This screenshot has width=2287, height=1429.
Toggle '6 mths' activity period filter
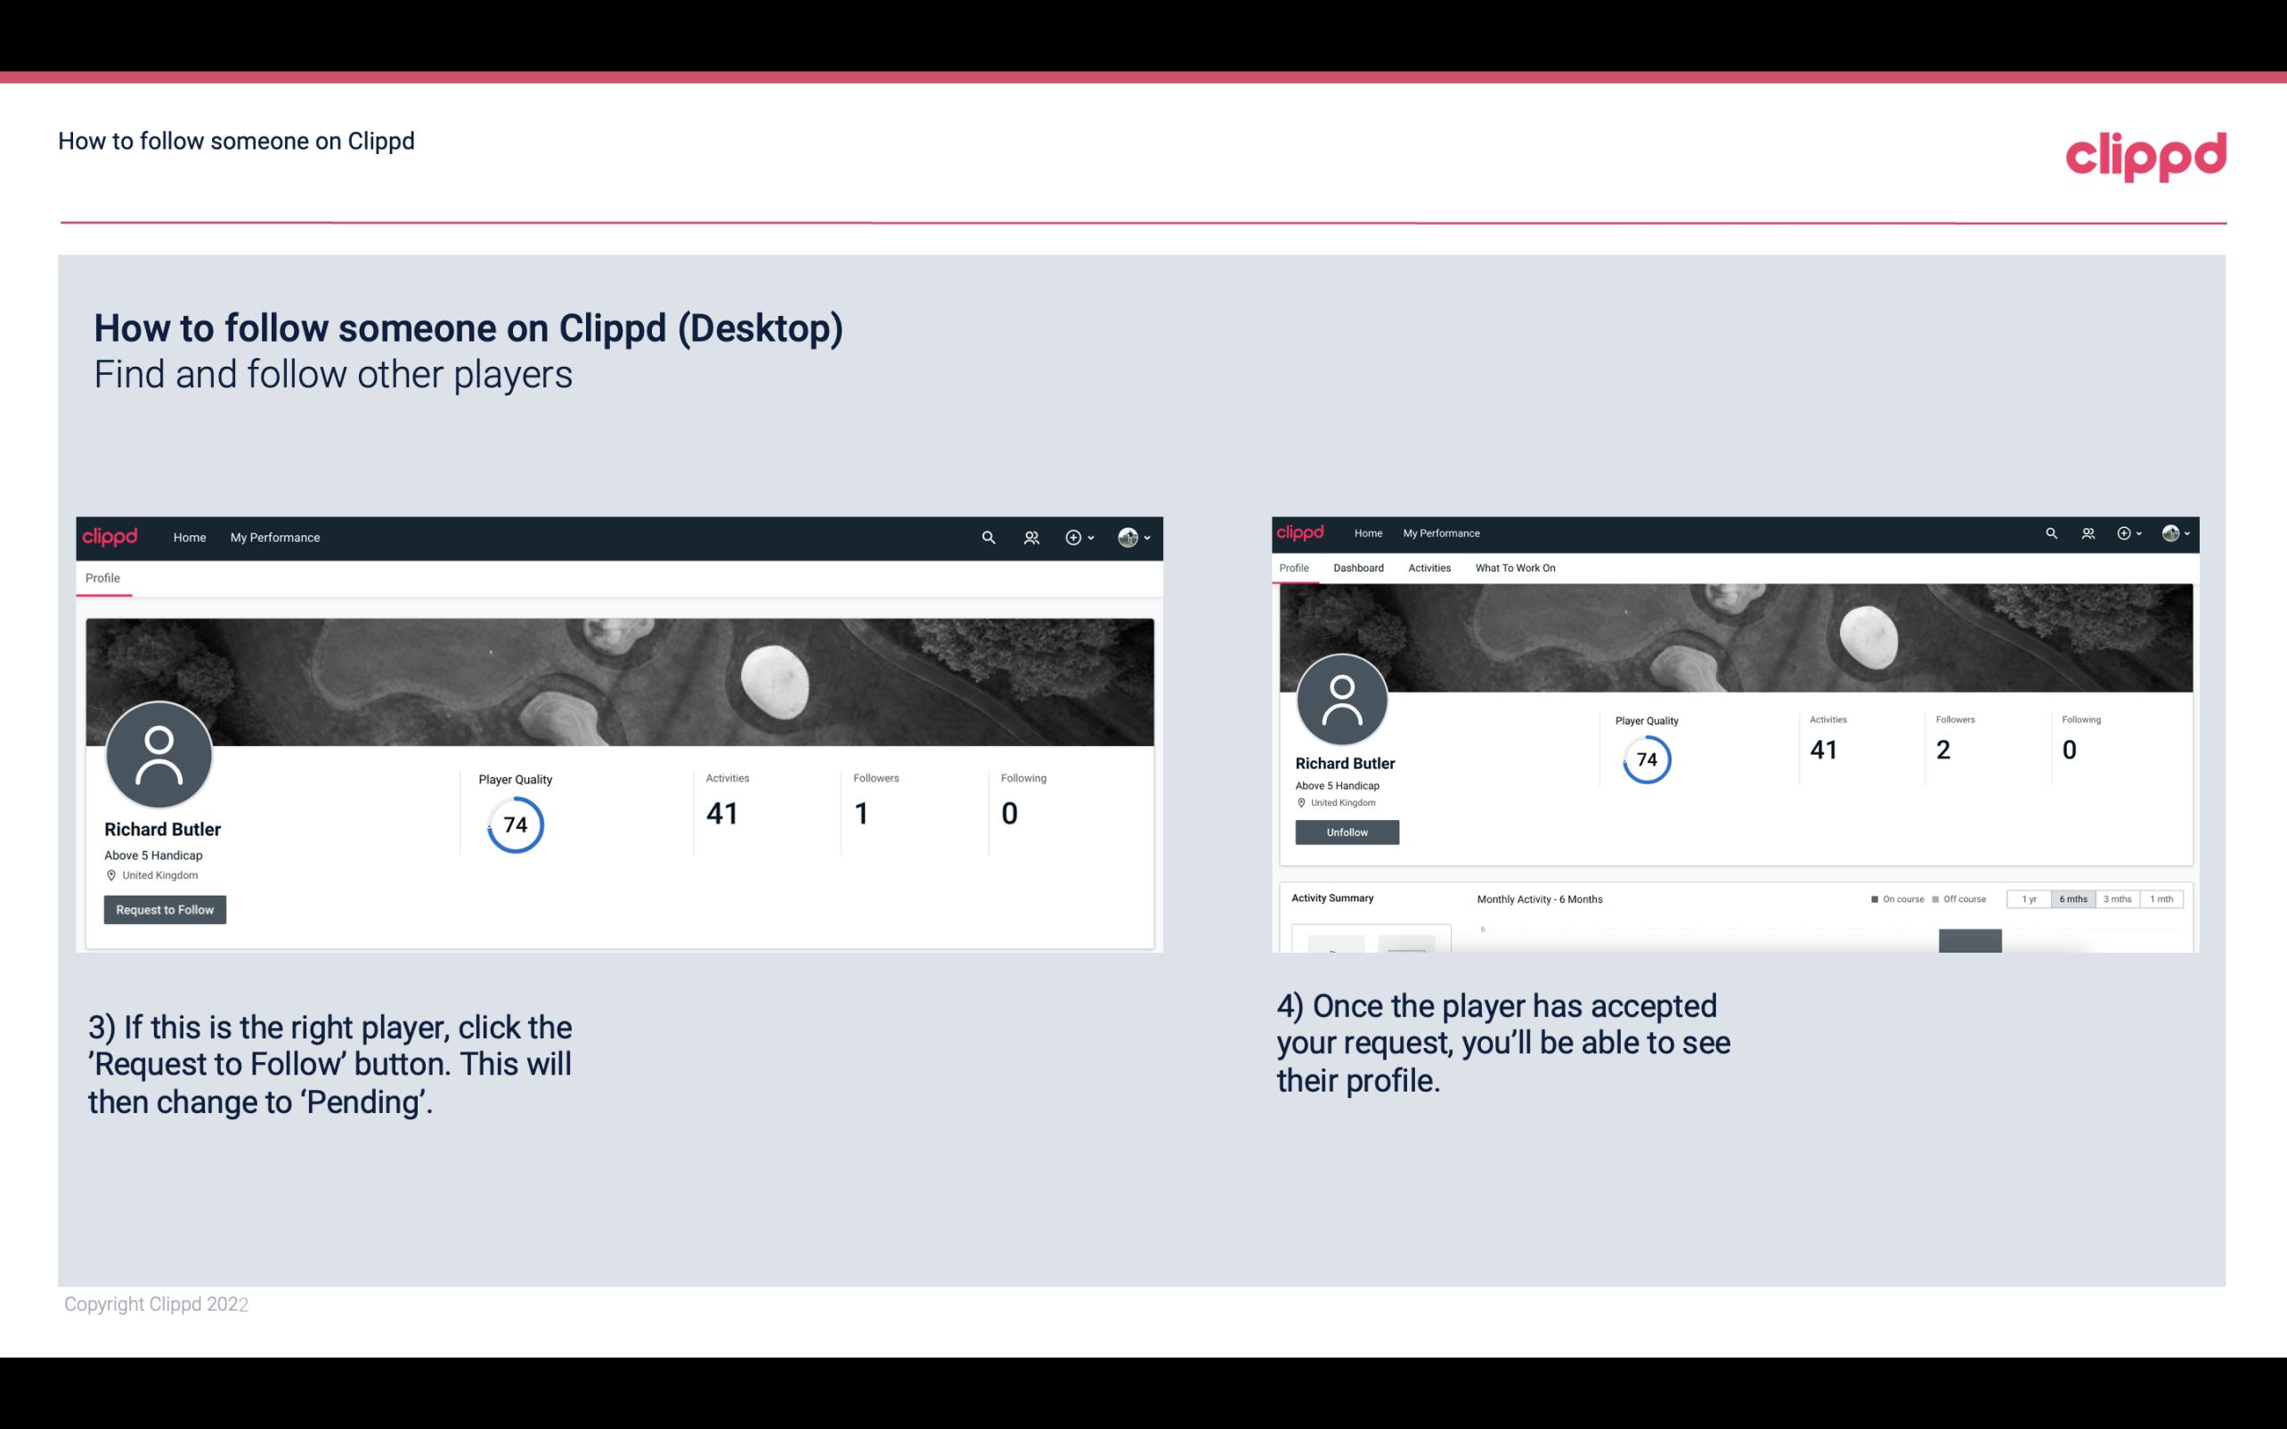(2073, 899)
